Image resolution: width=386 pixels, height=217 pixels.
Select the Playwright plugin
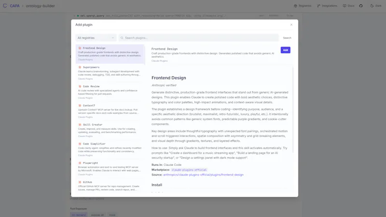(110, 169)
